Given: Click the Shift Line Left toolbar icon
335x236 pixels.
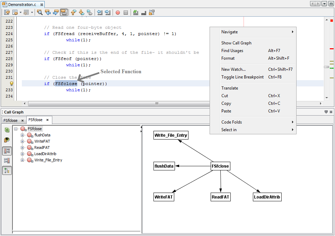Looking at the screenshot, I should point(100,12).
